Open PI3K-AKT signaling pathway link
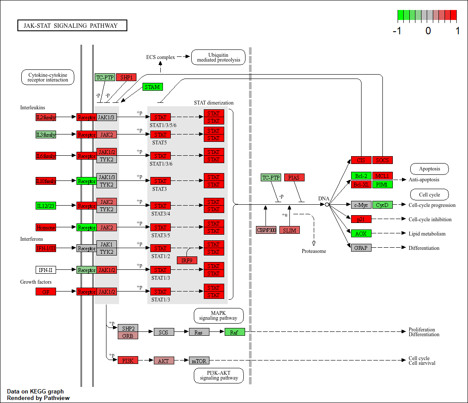The height and width of the screenshot is (403, 468). tap(219, 375)
